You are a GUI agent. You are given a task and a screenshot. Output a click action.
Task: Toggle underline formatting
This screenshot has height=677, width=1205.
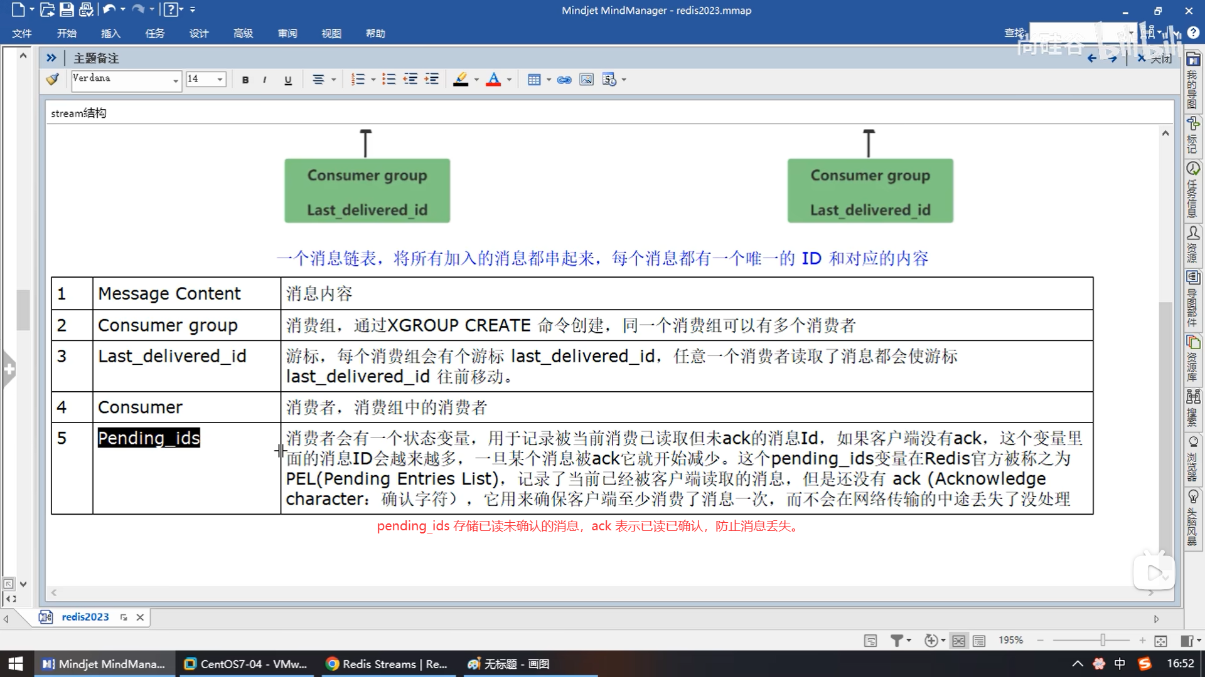tap(288, 80)
